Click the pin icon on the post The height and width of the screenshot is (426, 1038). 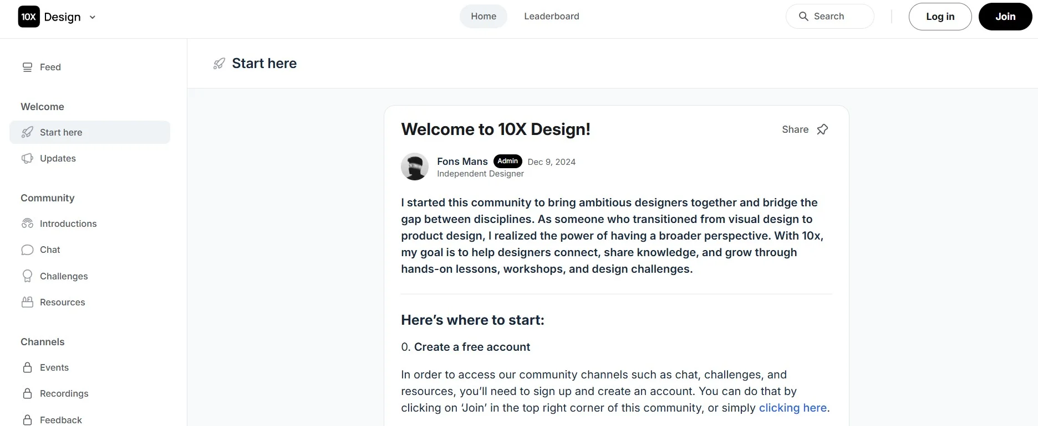pyautogui.click(x=822, y=129)
